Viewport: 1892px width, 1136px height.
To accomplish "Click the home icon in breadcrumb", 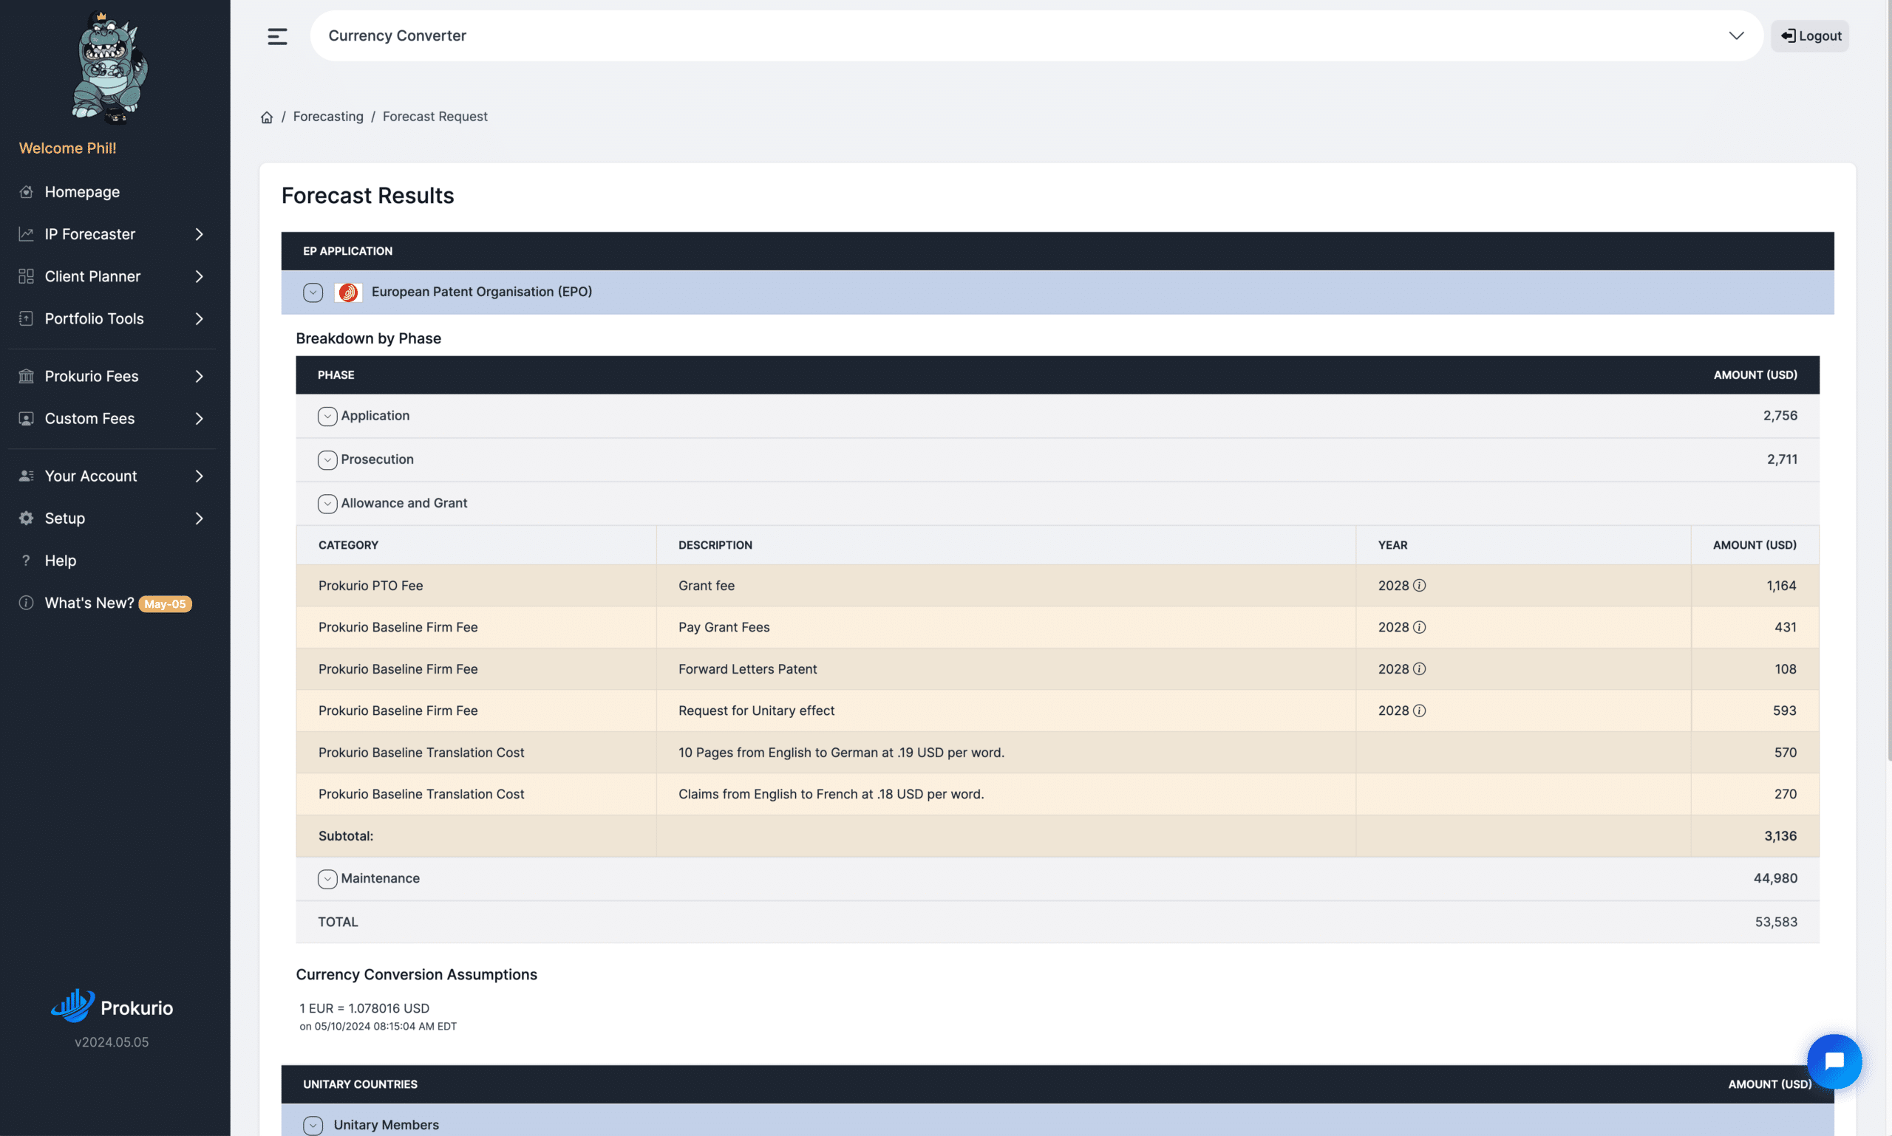I will tap(267, 117).
